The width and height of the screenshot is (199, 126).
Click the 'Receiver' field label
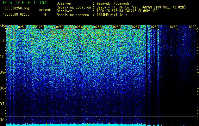[x=64, y=11]
